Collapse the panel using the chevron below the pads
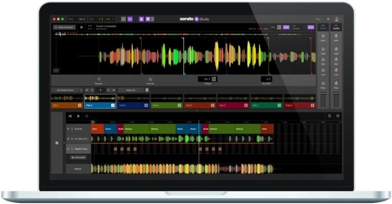The height and width of the screenshot is (204, 392). (x=196, y=110)
